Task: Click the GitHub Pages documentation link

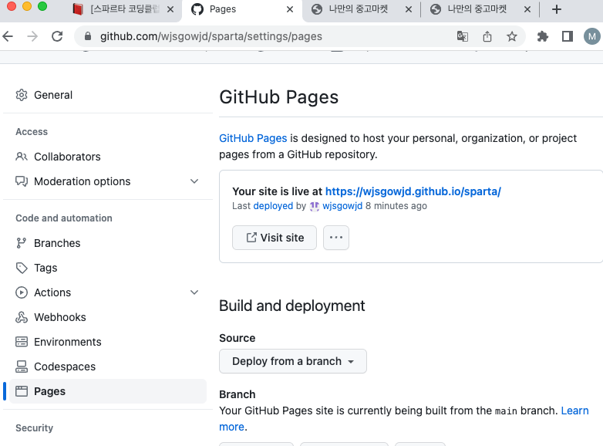Action: click(x=253, y=138)
